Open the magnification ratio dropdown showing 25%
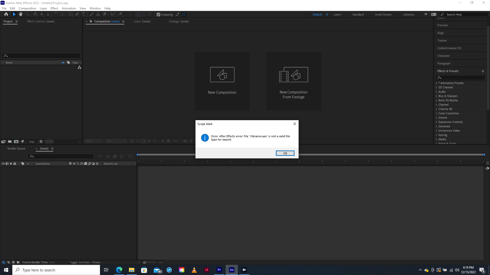 pyautogui.click(x=93, y=141)
